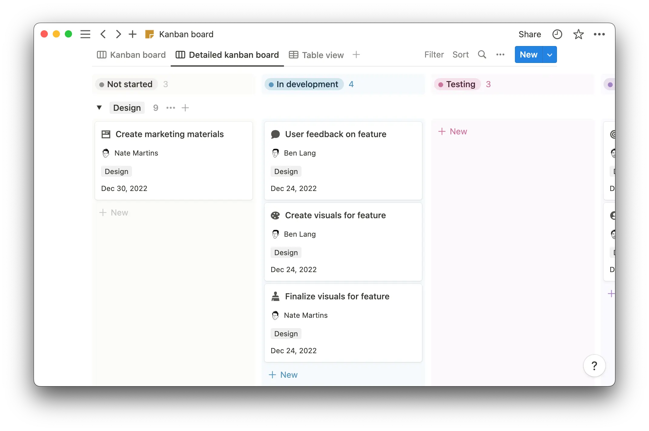Open the New button dropdown chevron

(x=549, y=54)
